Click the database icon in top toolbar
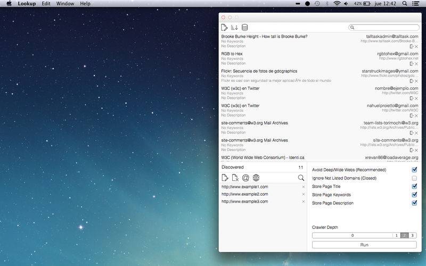 245,28
